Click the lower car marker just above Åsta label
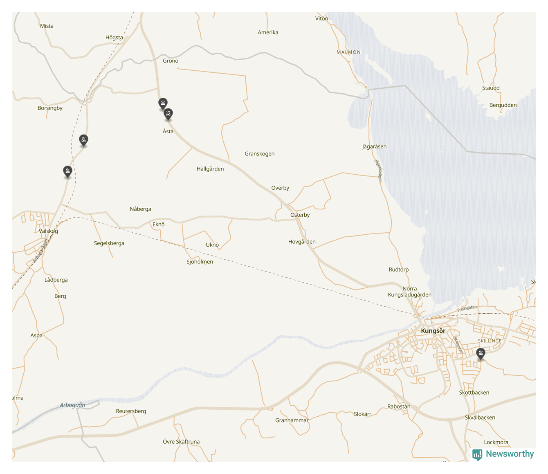This screenshot has width=548, height=474. pos(168,114)
